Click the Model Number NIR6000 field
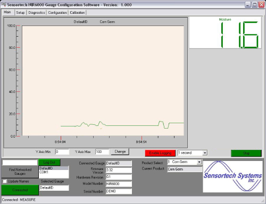The height and width of the screenshot is (204, 266). tap(119, 184)
